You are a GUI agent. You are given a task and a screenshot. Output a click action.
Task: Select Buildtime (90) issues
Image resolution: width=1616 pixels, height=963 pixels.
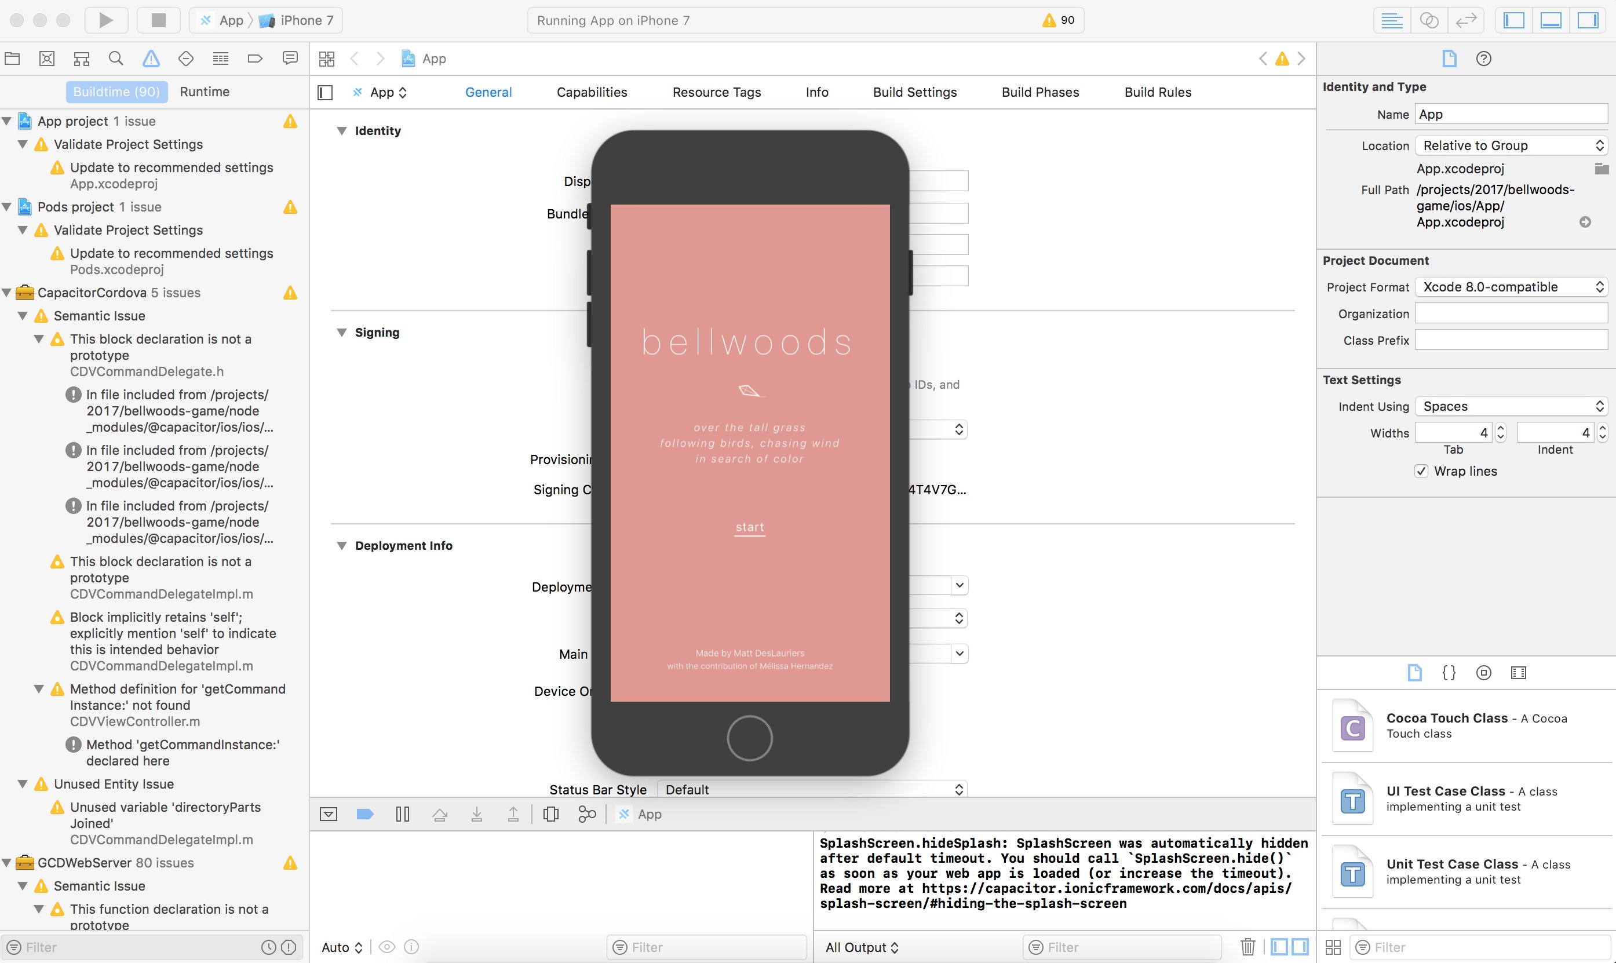[117, 92]
